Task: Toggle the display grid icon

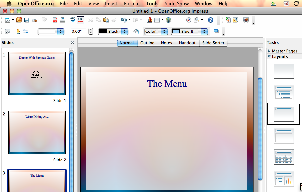Action: click(x=179, y=20)
